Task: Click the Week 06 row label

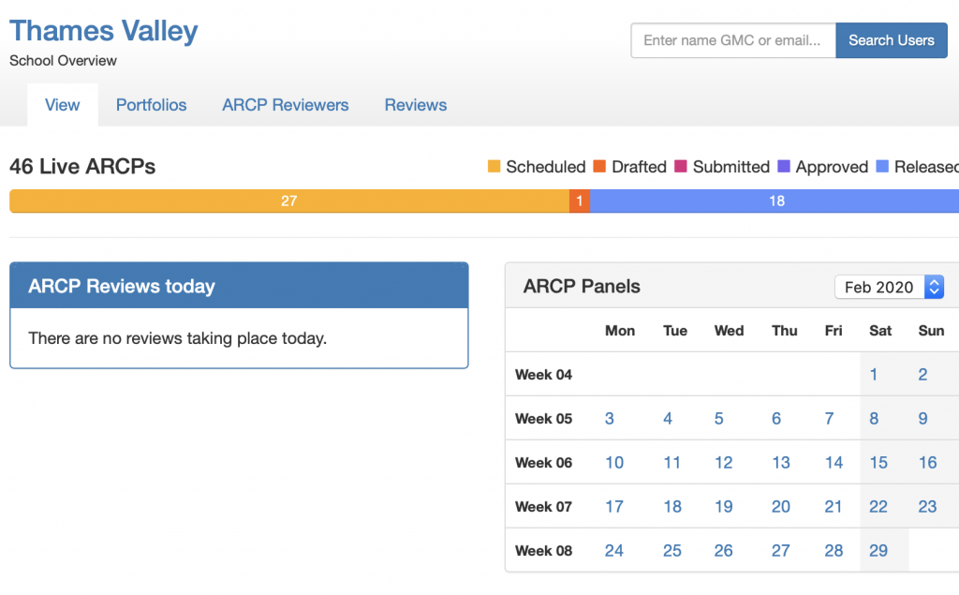Action: click(544, 462)
